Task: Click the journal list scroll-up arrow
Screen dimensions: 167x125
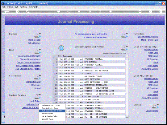Action: [127, 56]
